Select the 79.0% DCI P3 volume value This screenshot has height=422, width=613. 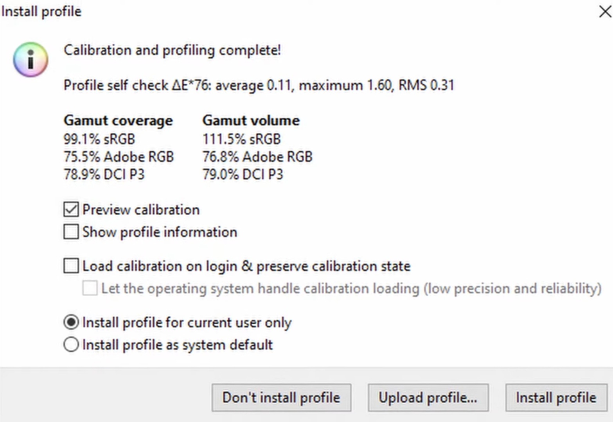[243, 174]
